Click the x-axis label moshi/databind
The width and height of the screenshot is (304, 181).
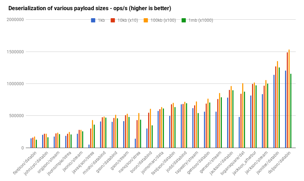coord(94,163)
